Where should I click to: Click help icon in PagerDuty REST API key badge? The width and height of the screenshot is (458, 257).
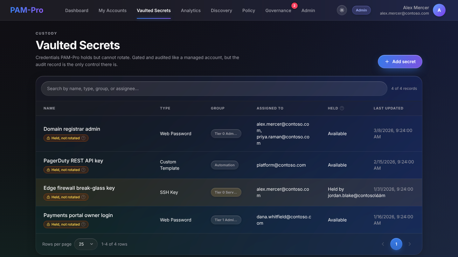(83, 170)
